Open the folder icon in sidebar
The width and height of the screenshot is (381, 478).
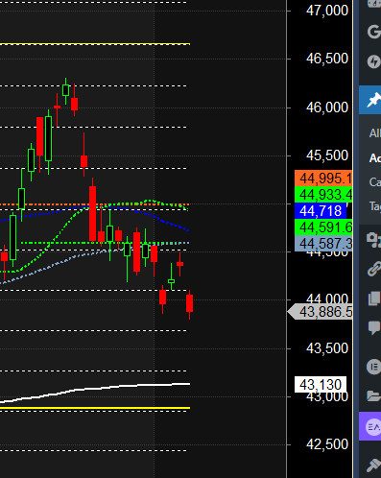click(x=373, y=395)
